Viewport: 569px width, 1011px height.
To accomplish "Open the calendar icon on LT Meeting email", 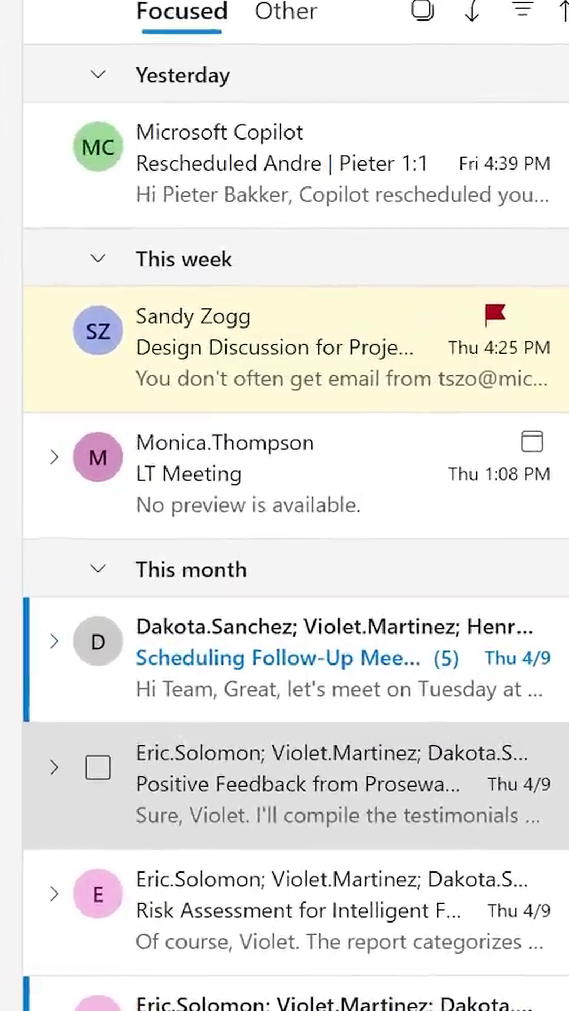I will 532,442.
